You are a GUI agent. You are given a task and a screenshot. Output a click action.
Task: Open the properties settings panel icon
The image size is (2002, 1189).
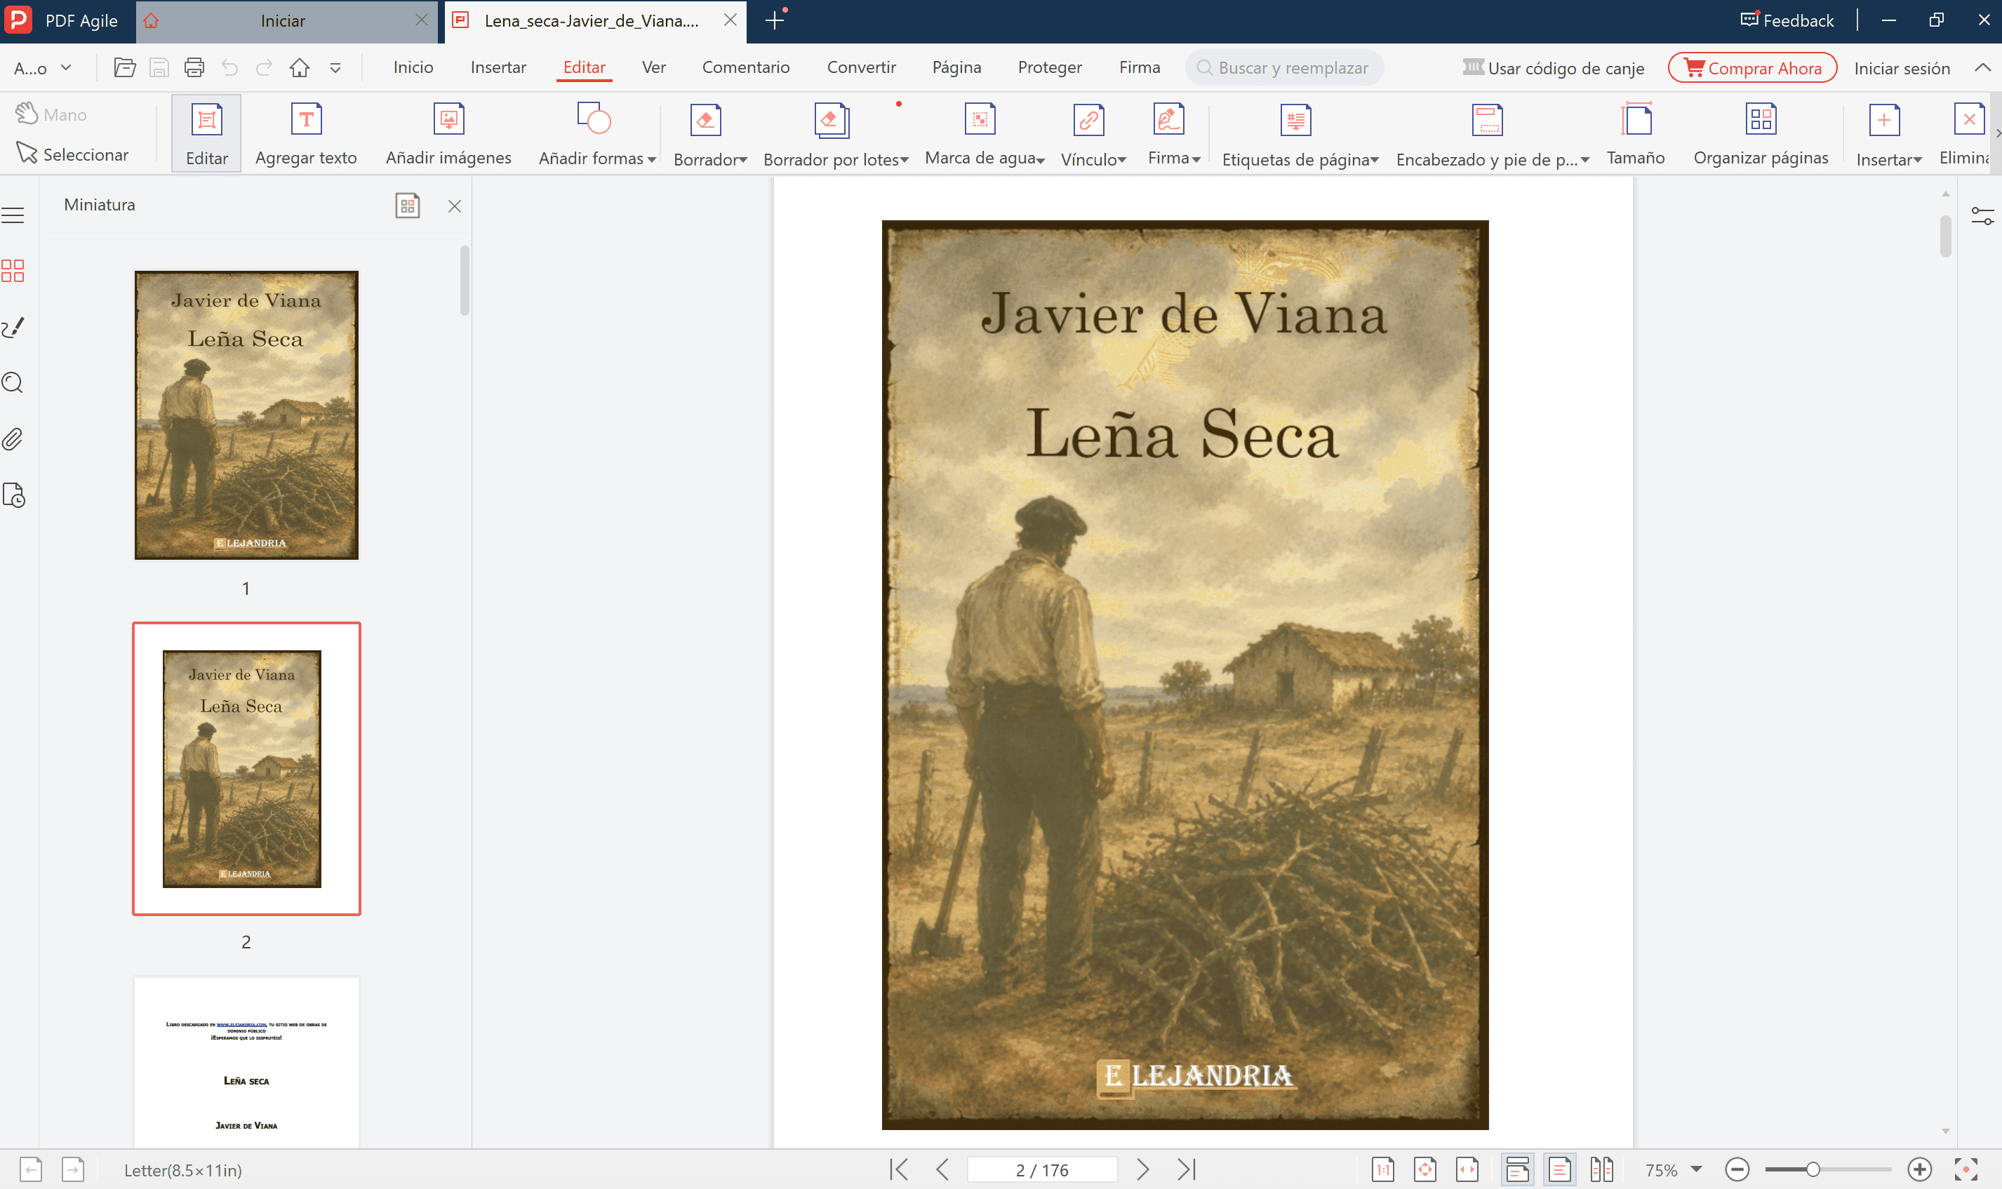coord(1982,216)
